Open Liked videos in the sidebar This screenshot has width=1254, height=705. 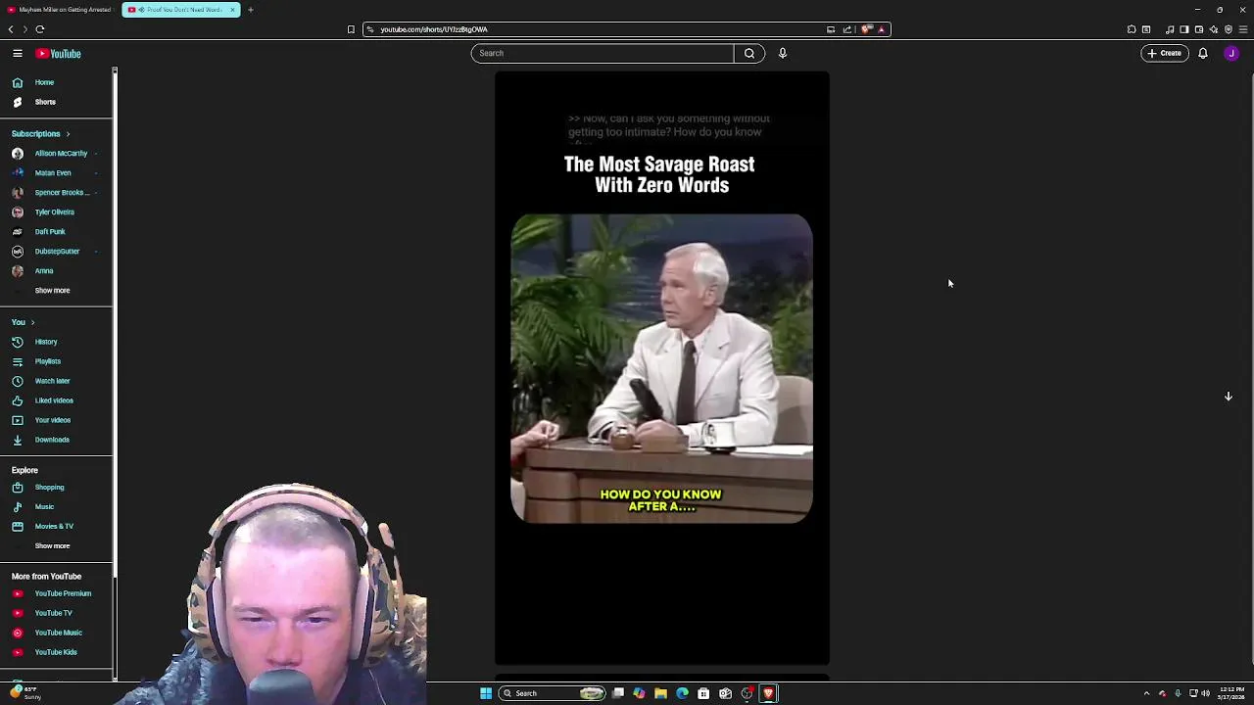pyautogui.click(x=56, y=400)
